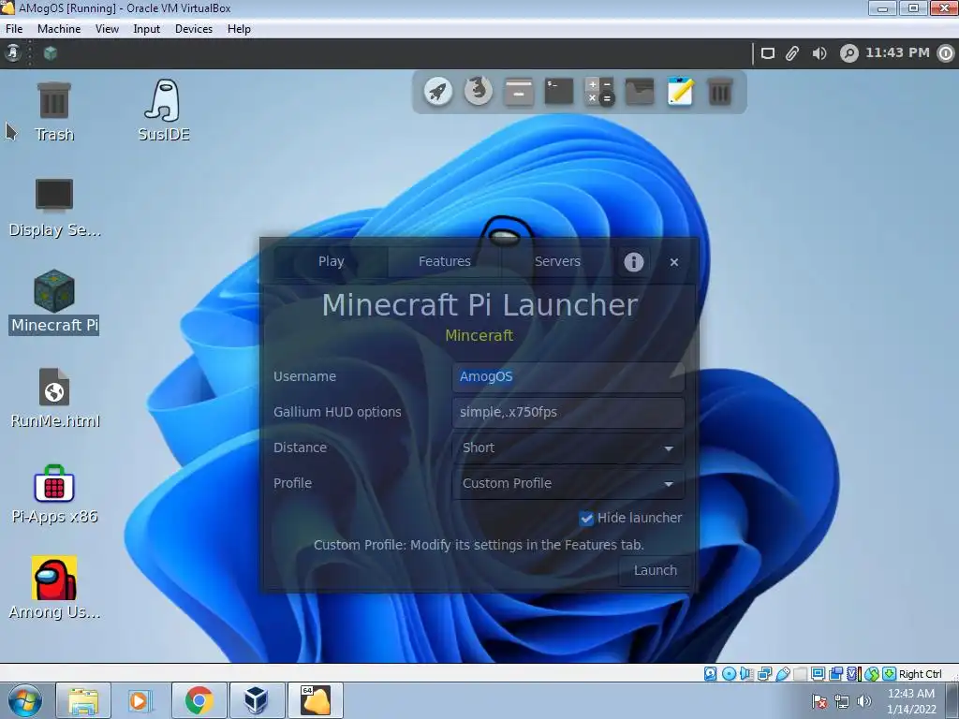
Task: Click the search magnifier in the top panel
Action: pyautogui.click(x=848, y=53)
